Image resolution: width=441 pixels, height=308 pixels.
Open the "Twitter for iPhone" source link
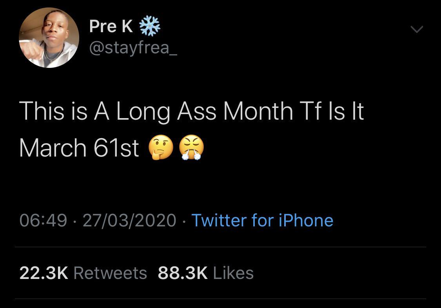(x=262, y=220)
